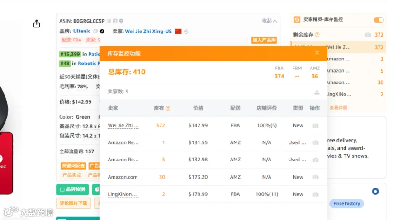Expand details via 查看详细 link
The width and height of the screenshot is (407, 220).
tap(338, 108)
